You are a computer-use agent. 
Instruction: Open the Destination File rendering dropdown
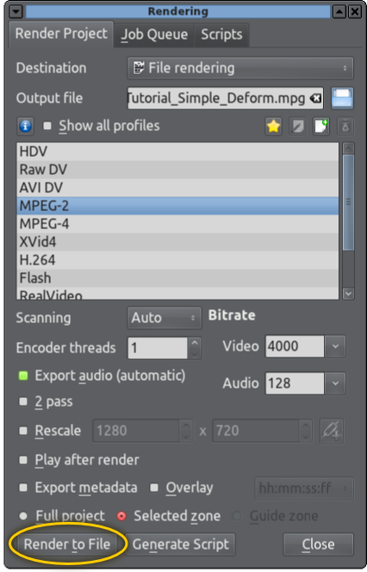240,68
